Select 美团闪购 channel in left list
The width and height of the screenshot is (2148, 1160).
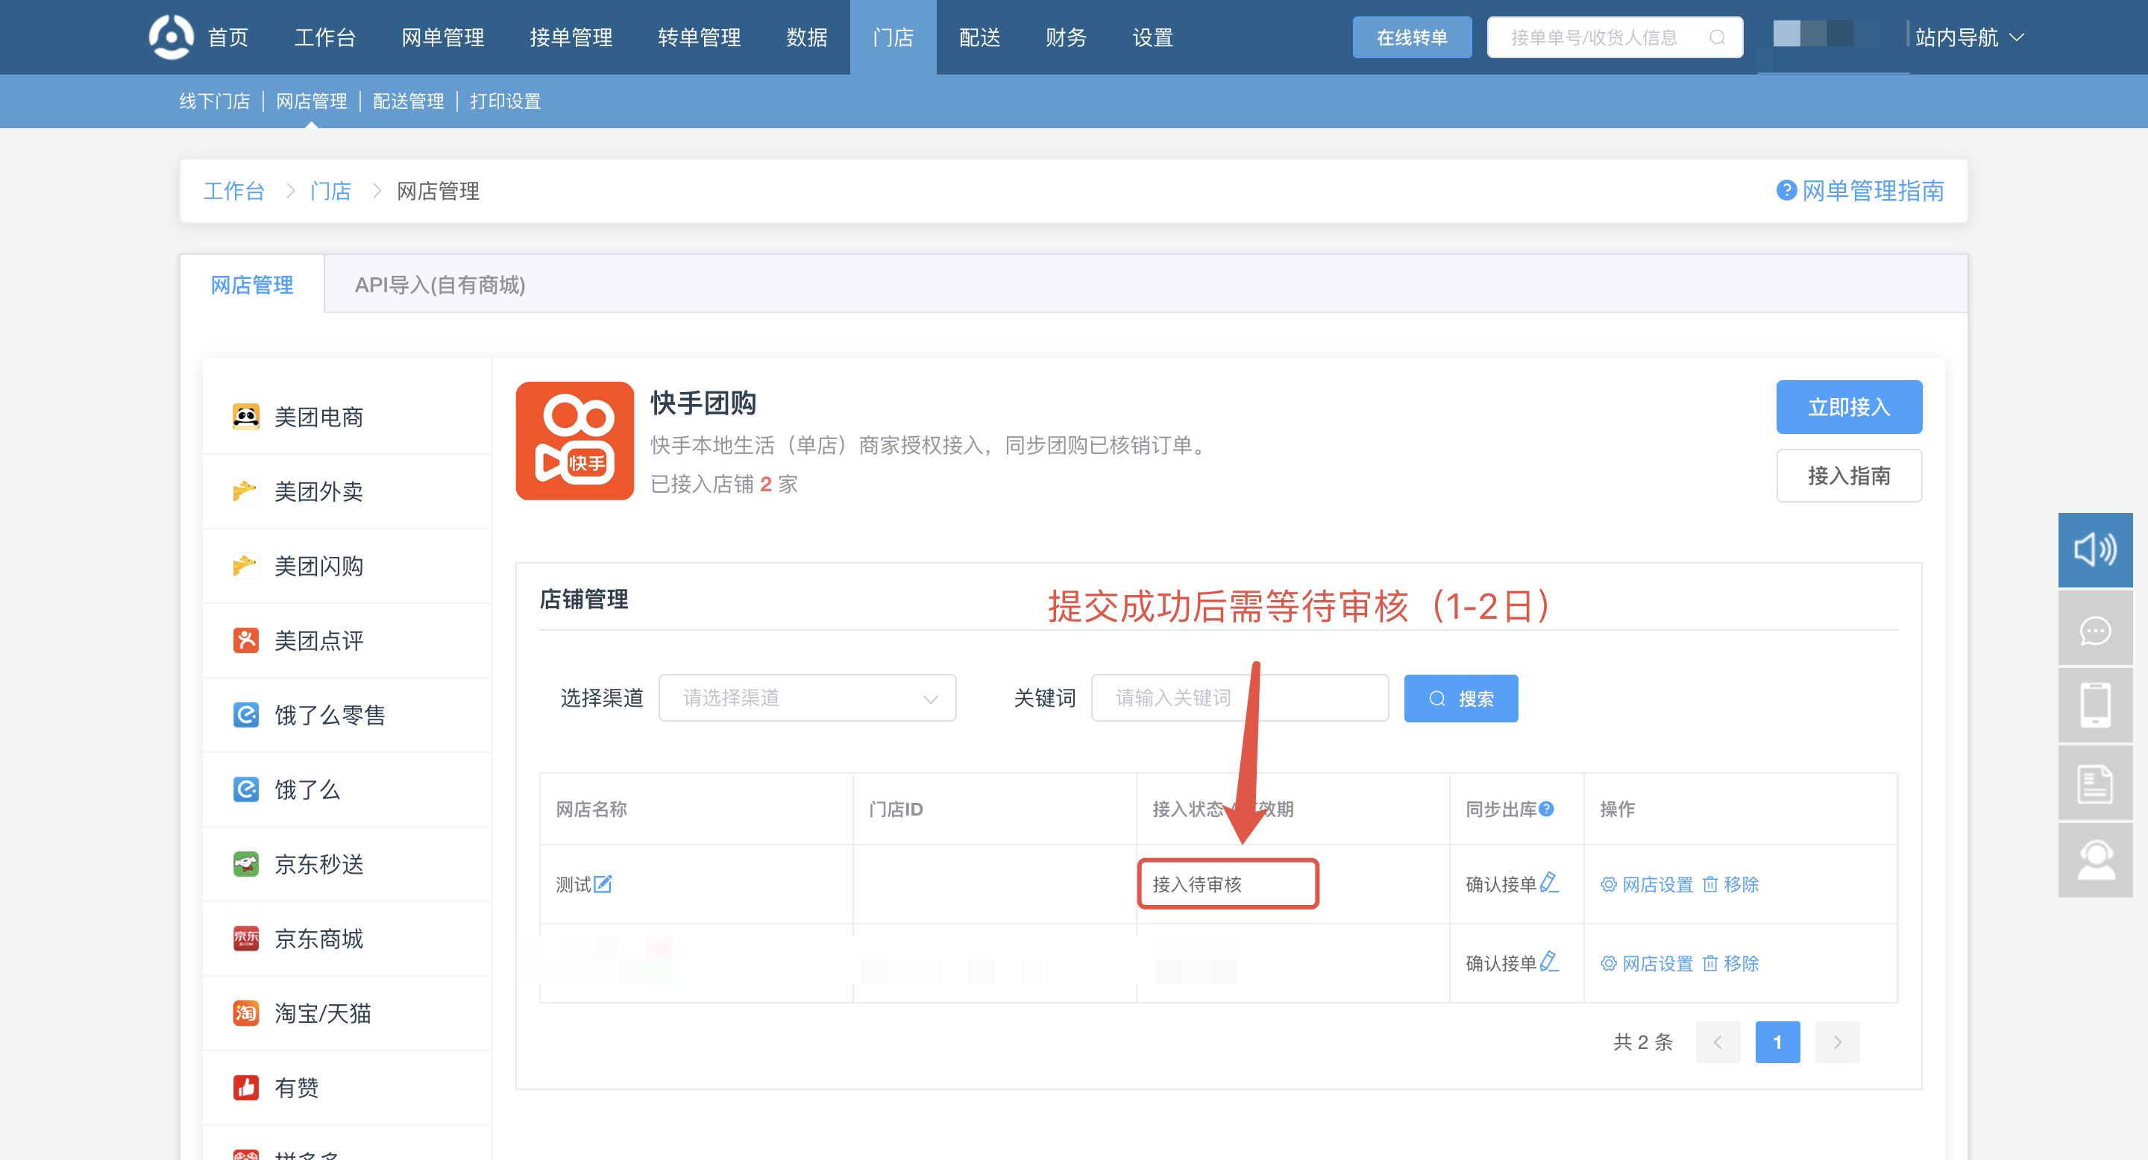348,566
